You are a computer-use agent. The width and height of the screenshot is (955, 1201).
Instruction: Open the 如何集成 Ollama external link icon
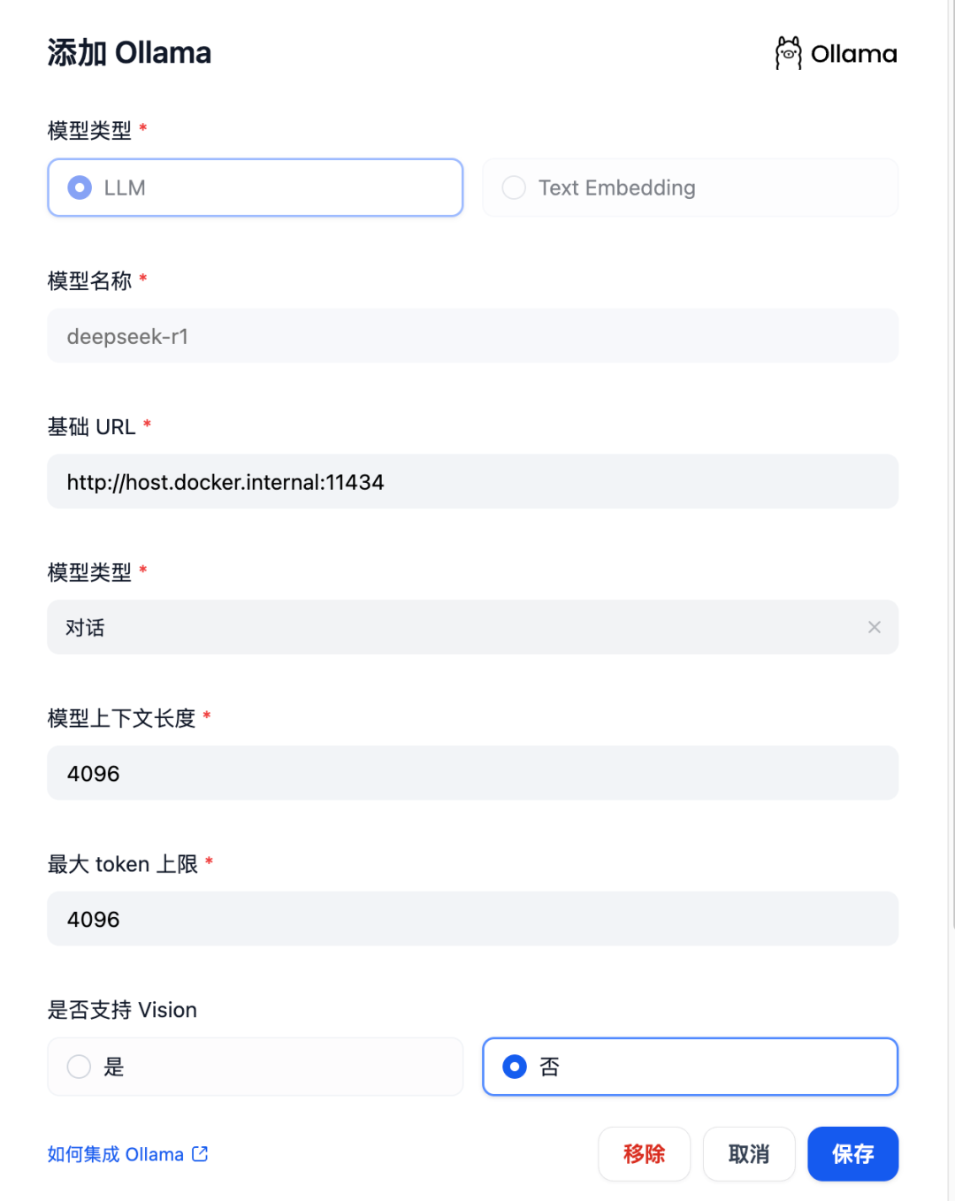point(200,1154)
